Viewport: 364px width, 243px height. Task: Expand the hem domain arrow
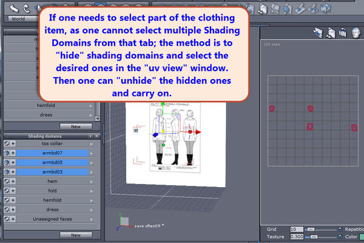click(x=92, y=182)
